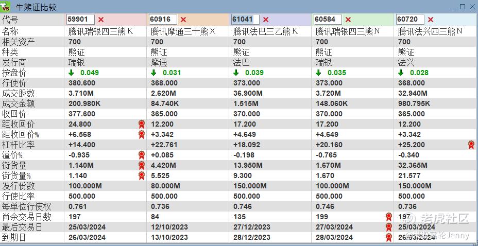This screenshot has width=478, height=246.
Task: Click gearing value +22.761
Action: click(x=164, y=145)
